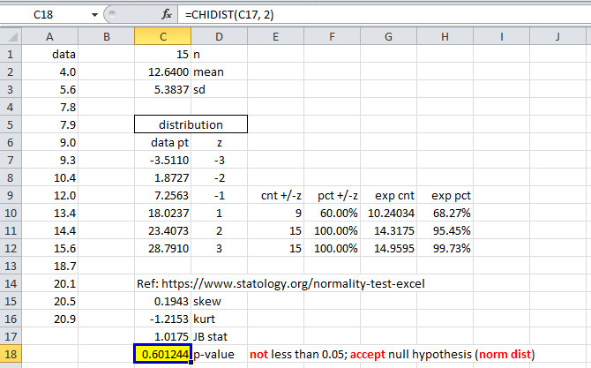Click the cell with value 18.7
The width and height of the screenshot is (591, 368).
click(x=49, y=266)
